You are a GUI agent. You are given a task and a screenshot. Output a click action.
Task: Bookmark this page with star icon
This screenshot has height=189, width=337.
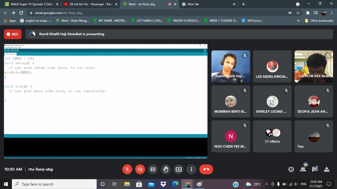(298, 13)
